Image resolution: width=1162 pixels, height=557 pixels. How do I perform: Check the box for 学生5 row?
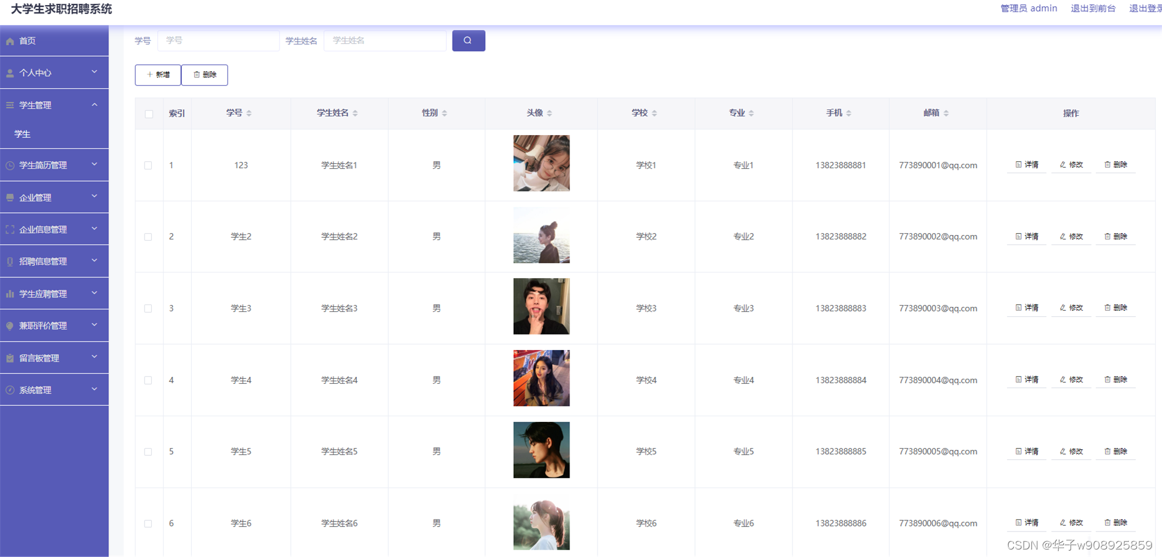tap(148, 452)
